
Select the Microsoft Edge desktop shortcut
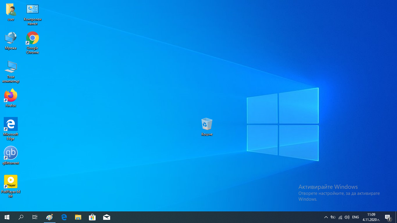click(11, 124)
